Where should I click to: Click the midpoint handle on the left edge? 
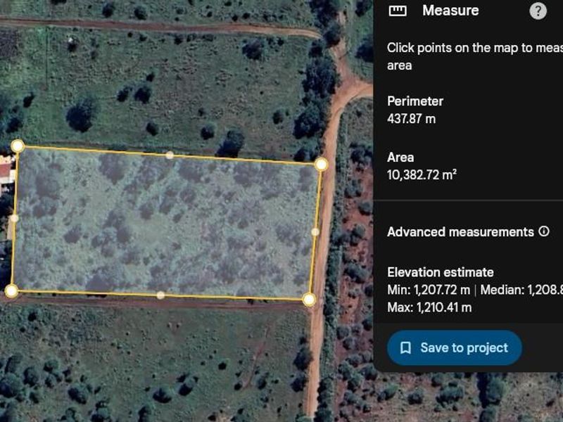[x=13, y=219]
